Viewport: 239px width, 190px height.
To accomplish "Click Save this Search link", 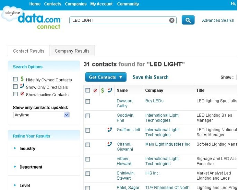I will (150, 77).
